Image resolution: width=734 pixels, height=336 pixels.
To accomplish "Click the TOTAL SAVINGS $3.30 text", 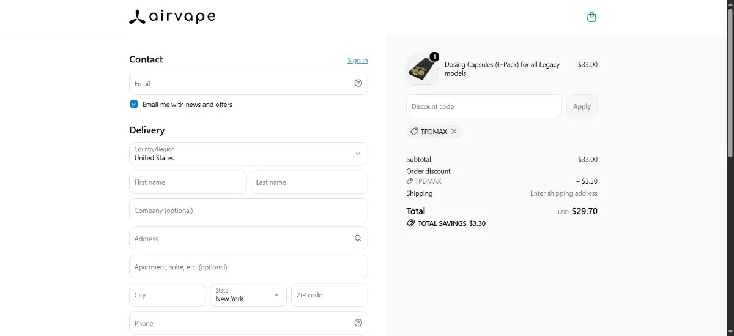I will click(x=451, y=223).
